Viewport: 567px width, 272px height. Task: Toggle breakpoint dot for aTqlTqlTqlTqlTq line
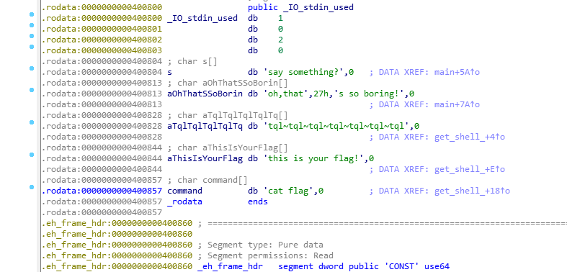pos(32,122)
